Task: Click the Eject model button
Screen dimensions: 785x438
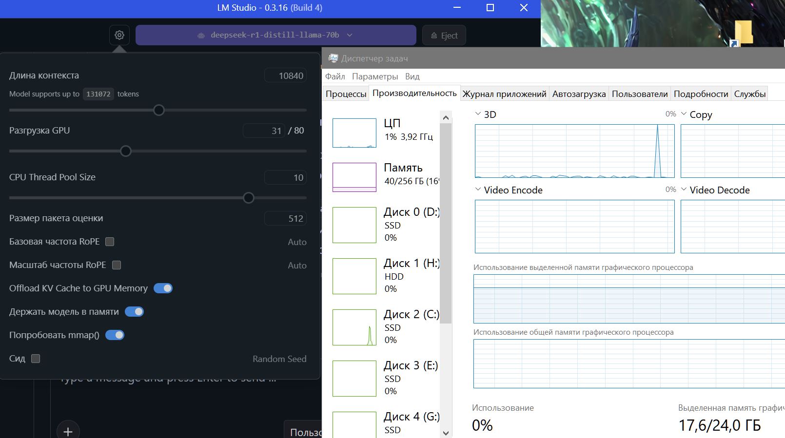Action: 444,35
